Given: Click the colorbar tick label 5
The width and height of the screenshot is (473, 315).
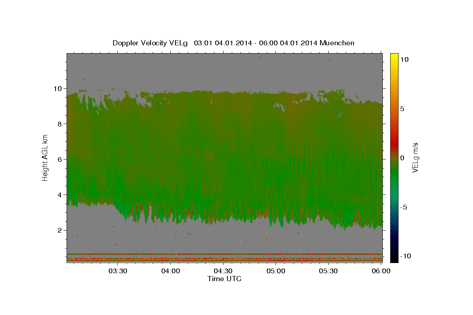Looking at the screenshot, I should point(403,109).
